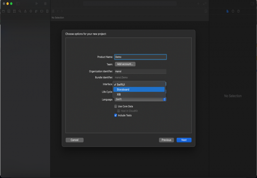Open the Find navigator magnifier icon
Viewport: 257px width, 178px height.
(x=20, y=11)
